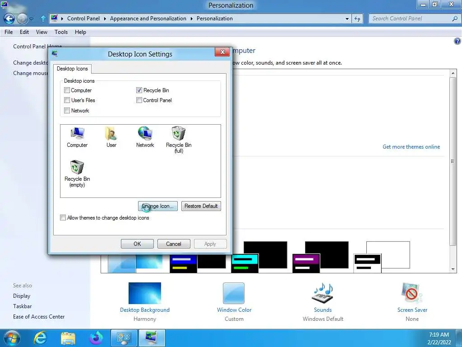The height and width of the screenshot is (347, 462).
Task: Expand breadcrumb arrow after Control Panel
Action: [x=105, y=19]
